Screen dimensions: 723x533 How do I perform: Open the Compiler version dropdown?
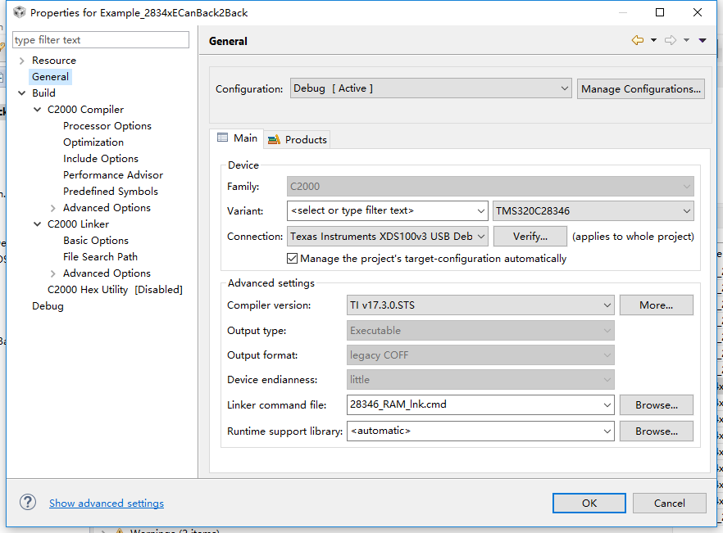(481, 305)
